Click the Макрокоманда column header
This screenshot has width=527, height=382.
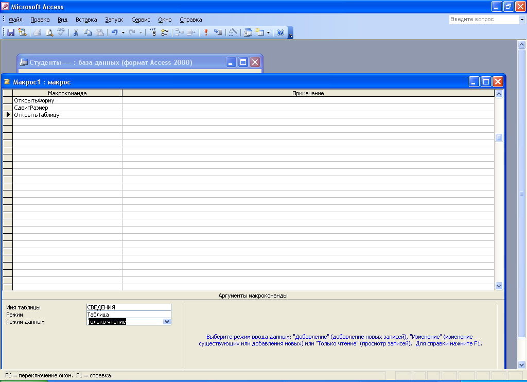pyautogui.click(x=67, y=93)
